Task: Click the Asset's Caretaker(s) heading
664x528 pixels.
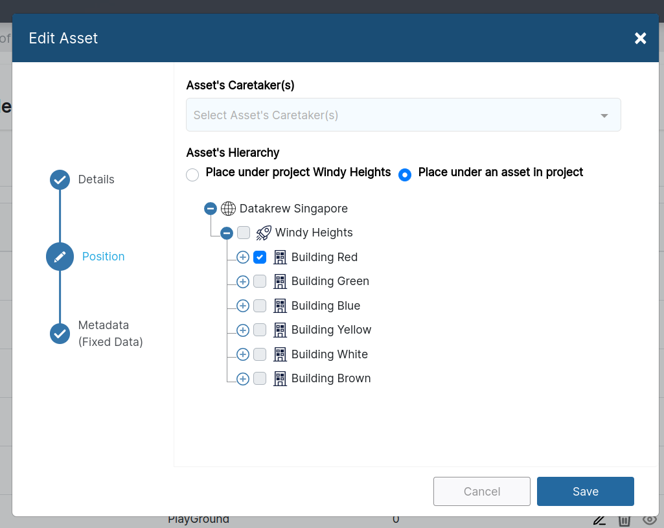Action: click(240, 85)
